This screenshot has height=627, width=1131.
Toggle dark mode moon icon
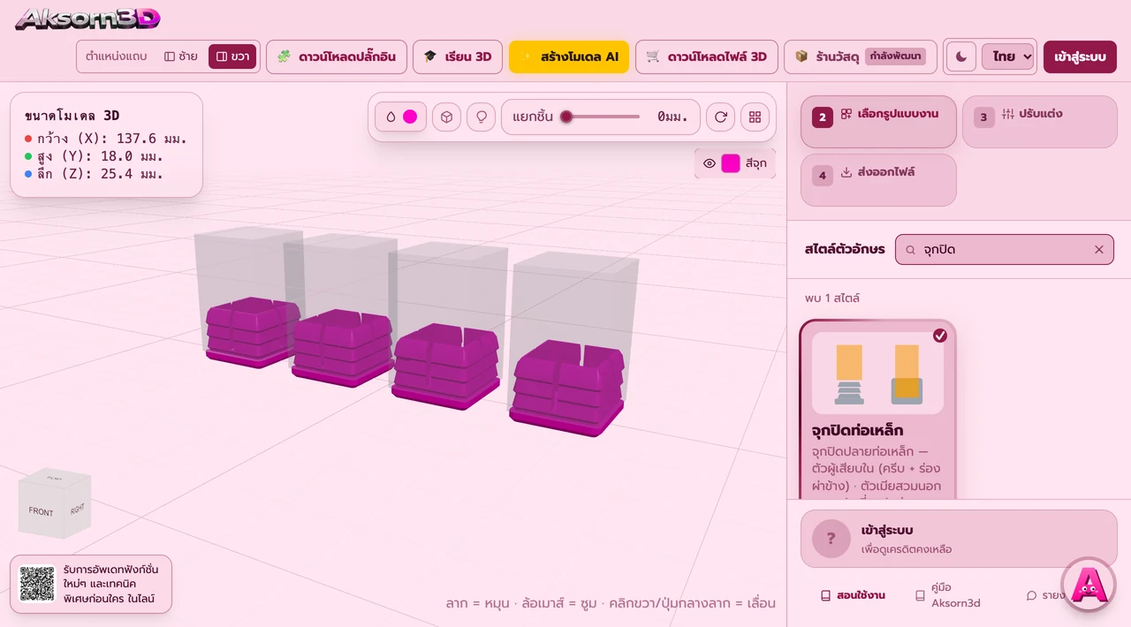click(x=961, y=57)
